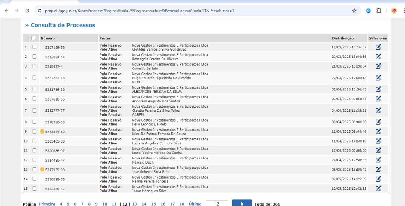Viewport: 405px width, 206px height.
Task: Select edit icon for process 5362366-42
Action: (378, 188)
